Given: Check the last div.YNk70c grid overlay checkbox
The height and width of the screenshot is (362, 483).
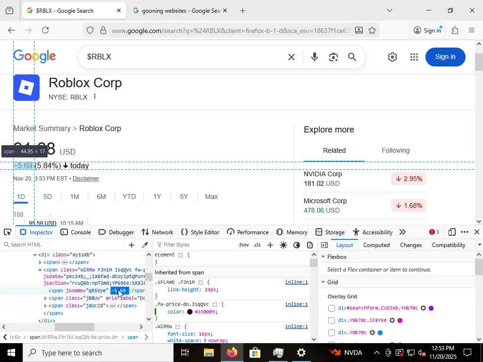Looking at the screenshot, I should click(x=332, y=333).
